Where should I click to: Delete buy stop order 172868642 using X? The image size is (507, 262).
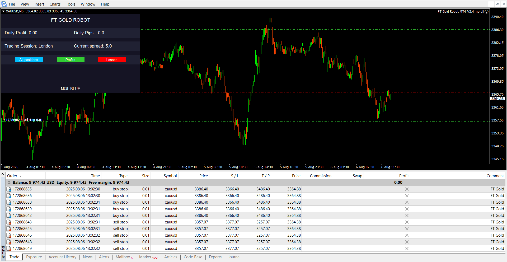[407, 216]
